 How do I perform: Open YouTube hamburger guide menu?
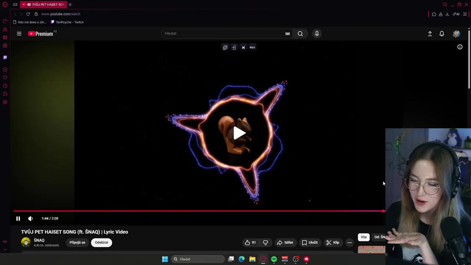click(x=19, y=33)
